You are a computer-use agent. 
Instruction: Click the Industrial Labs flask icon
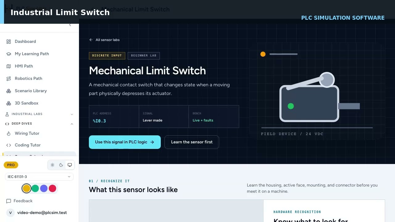(x=7, y=114)
